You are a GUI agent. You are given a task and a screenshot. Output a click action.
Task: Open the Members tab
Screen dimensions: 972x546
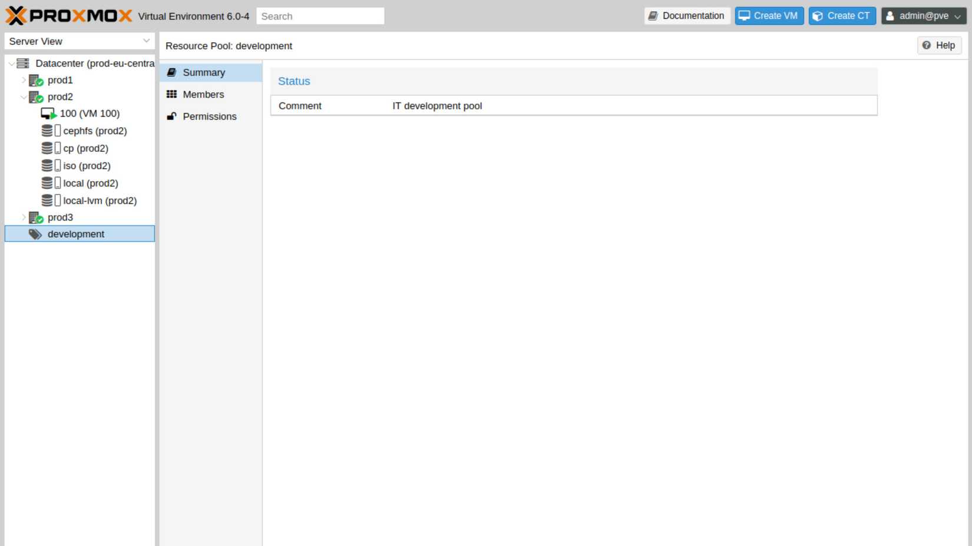(x=211, y=94)
